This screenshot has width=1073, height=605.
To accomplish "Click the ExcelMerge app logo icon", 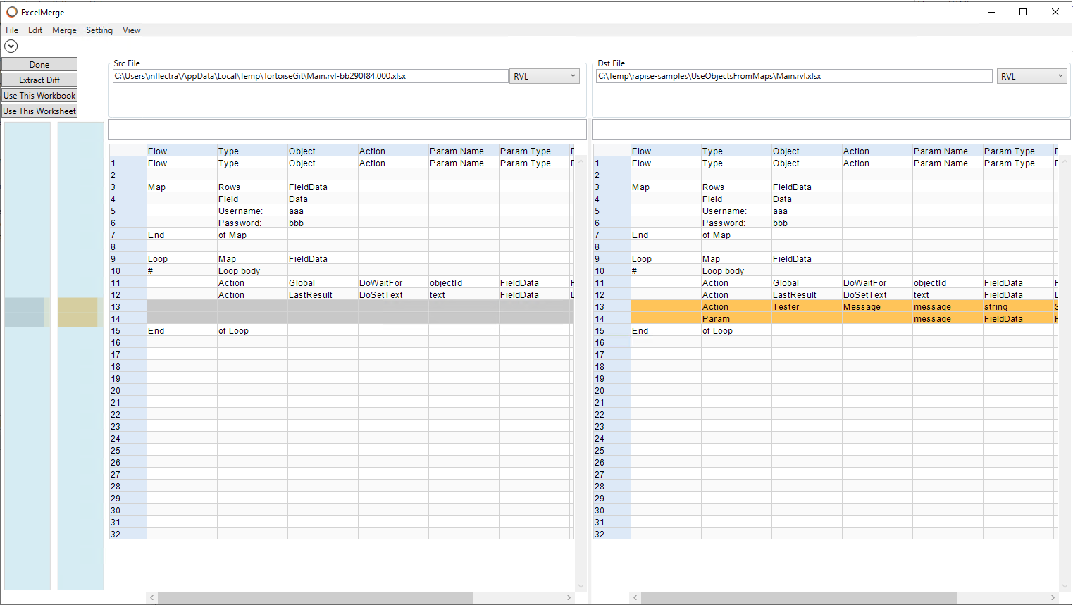I will [12, 12].
